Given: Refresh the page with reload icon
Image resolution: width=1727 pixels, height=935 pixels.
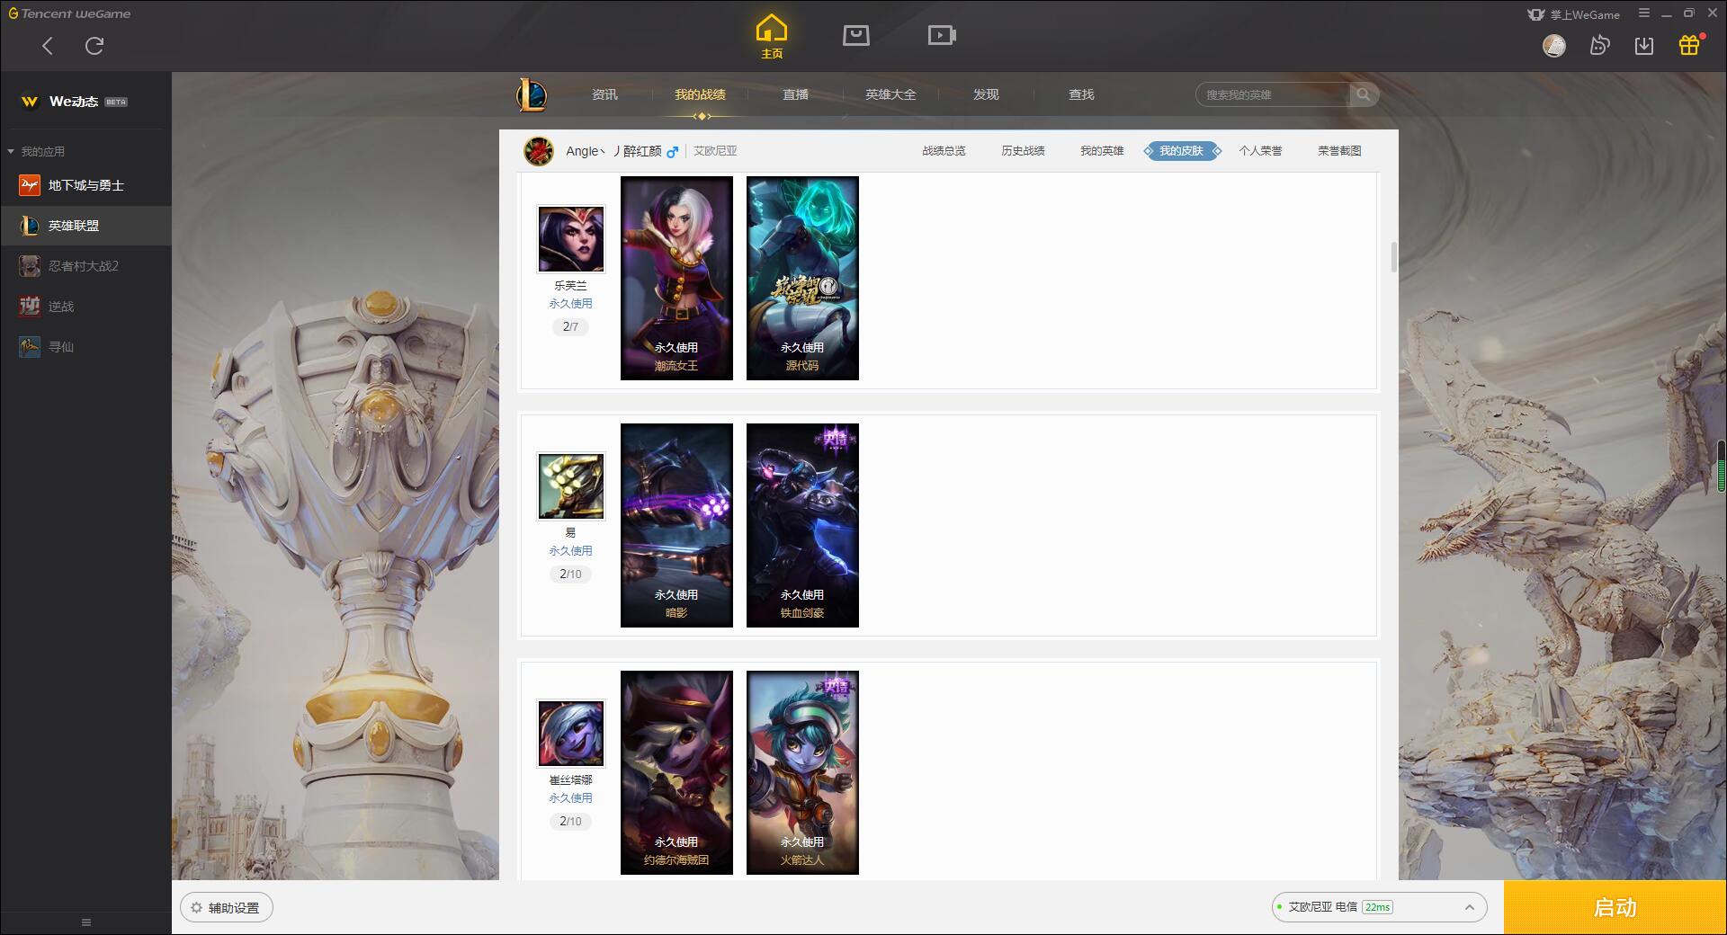Looking at the screenshot, I should 94,45.
